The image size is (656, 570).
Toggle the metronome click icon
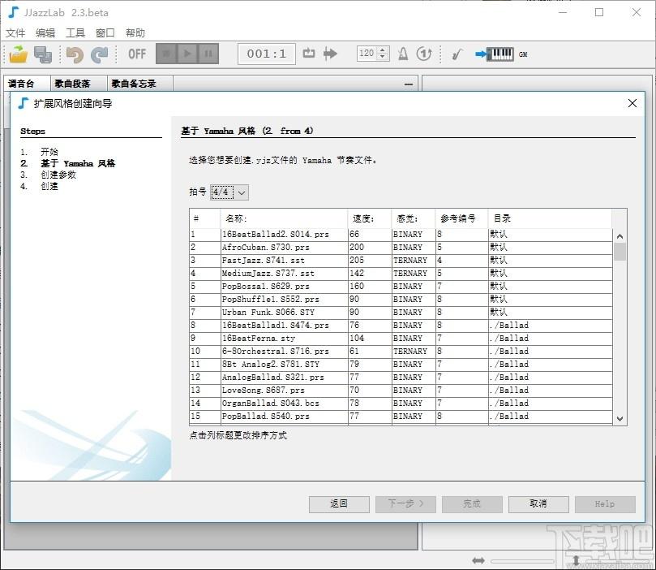click(x=403, y=54)
